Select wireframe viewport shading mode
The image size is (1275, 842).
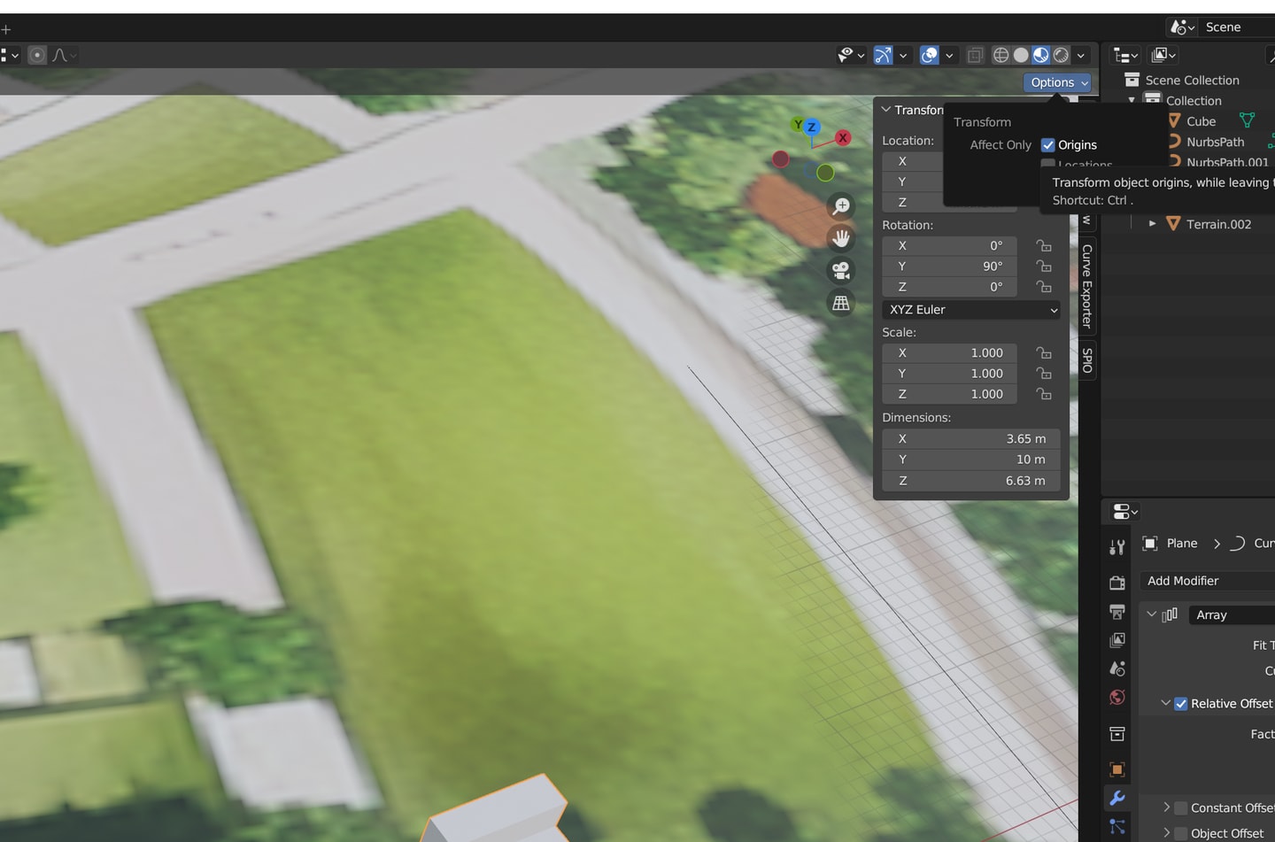tap(1001, 55)
